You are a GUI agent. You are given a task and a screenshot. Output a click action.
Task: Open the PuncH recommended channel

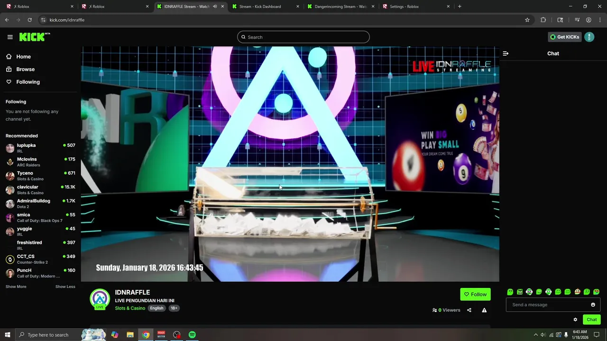coord(40,273)
